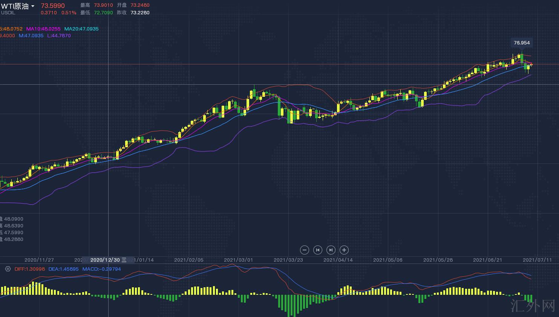
Task: Jump to previous chart period icon
Action: click(318, 250)
